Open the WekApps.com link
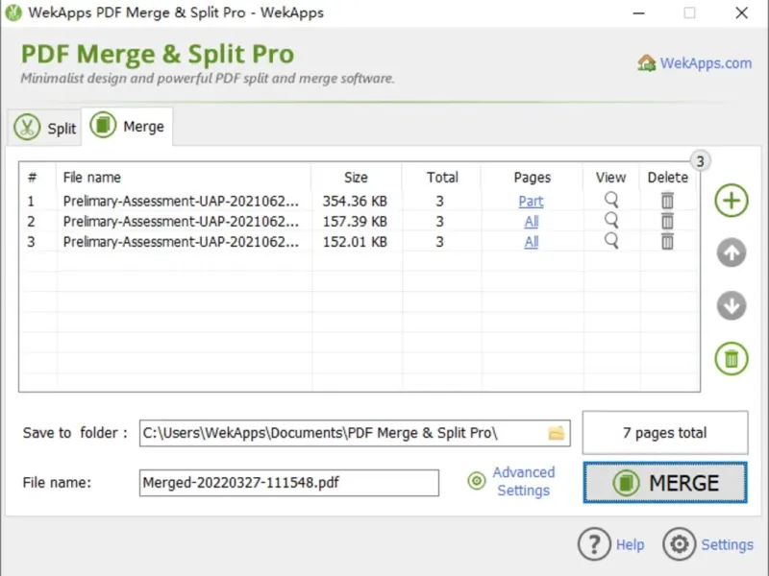 706,63
